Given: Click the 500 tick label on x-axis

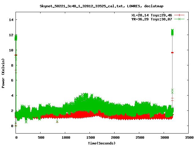Looking at the screenshot, I should click(41, 137).
